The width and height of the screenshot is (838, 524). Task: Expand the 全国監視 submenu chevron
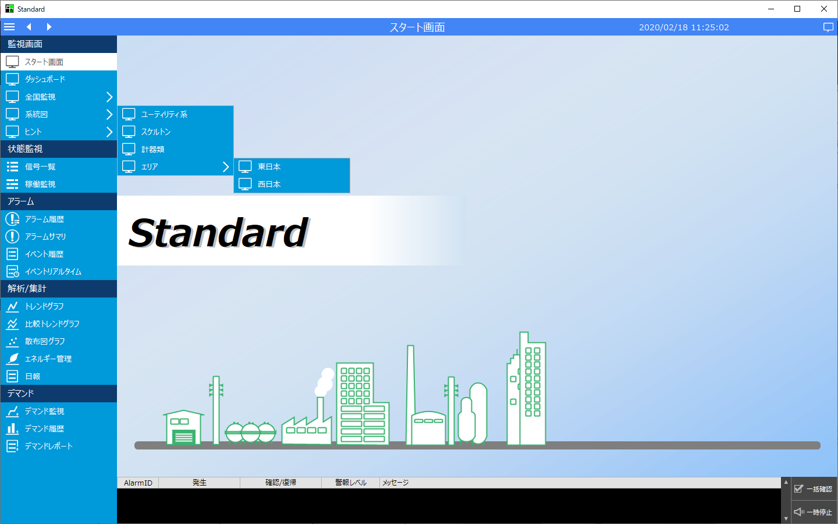[109, 97]
